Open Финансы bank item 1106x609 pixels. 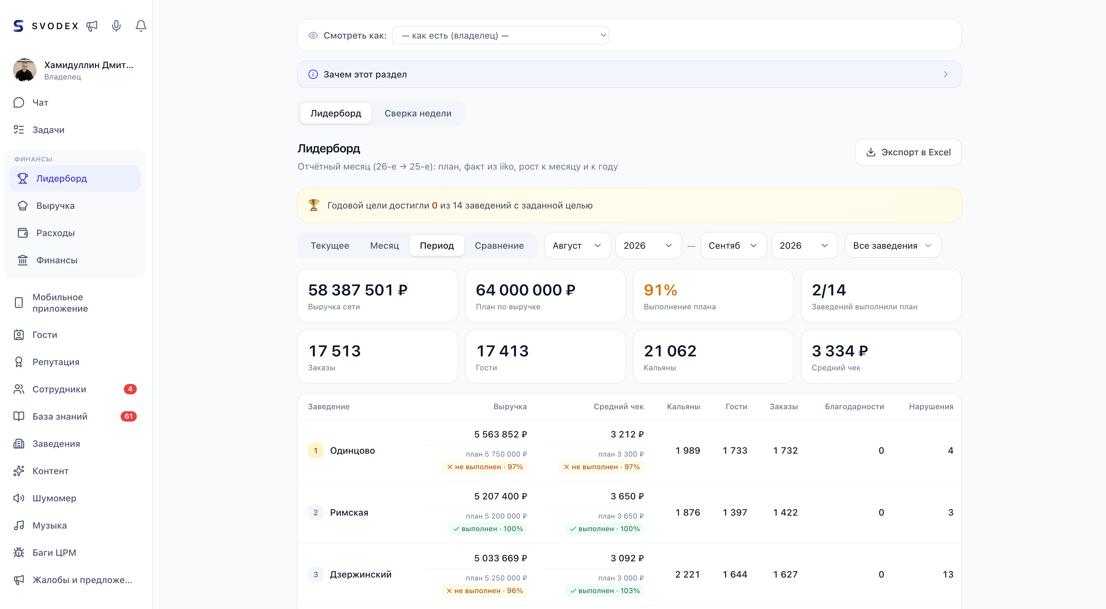click(75, 260)
